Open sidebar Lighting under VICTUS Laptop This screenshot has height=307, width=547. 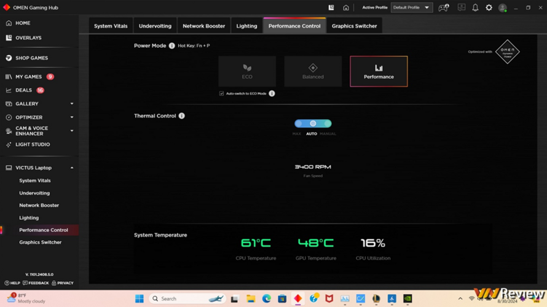click(29, 218)
